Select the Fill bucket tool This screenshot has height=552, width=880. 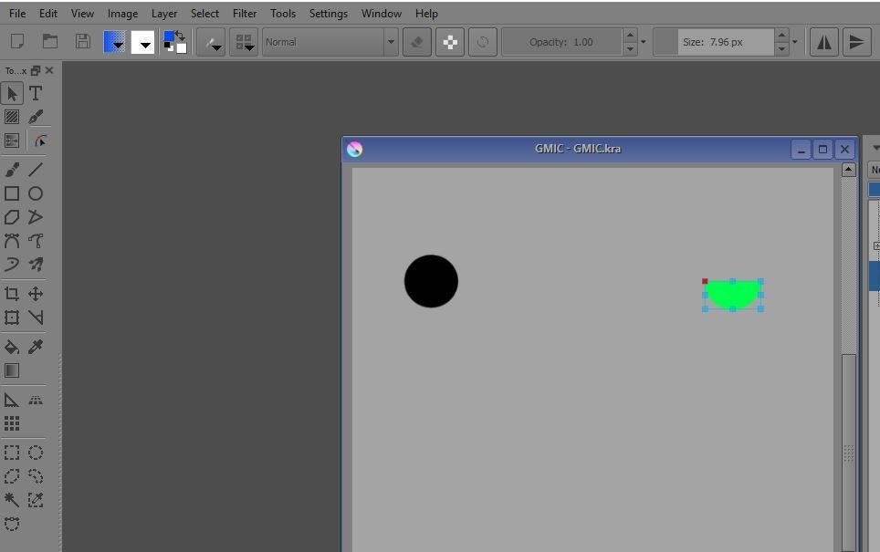point(12,347)
